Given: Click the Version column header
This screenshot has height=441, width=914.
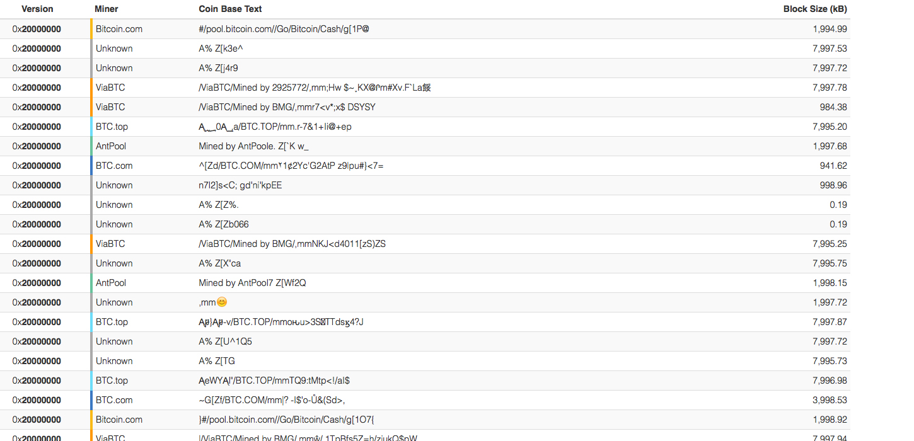Looking at the screenshot, I should tap(37, 9).
